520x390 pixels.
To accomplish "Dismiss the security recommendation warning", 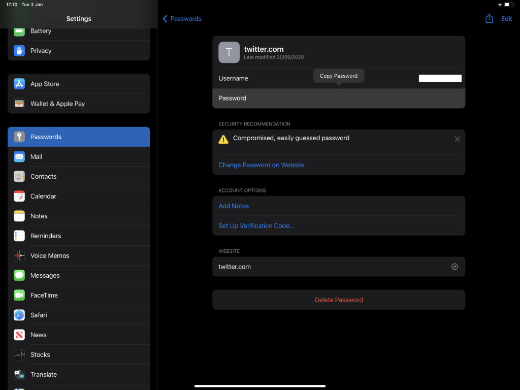I will 458,139.
